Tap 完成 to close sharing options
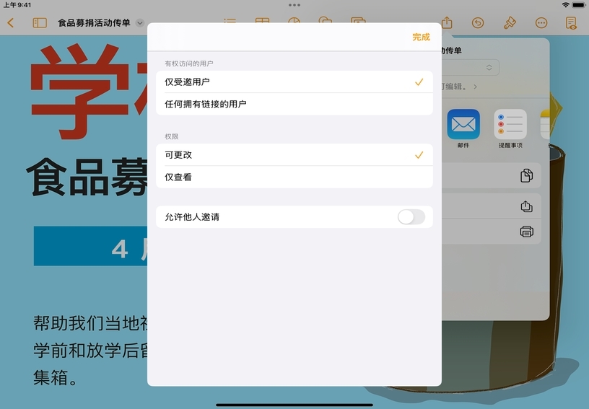Image resolution: width=589 pixels, height=409 pixels. click(x=421, y=37)
